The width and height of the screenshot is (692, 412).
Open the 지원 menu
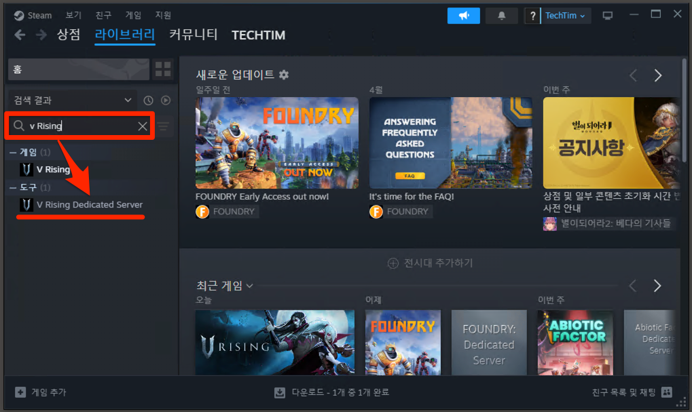[163, 16]
